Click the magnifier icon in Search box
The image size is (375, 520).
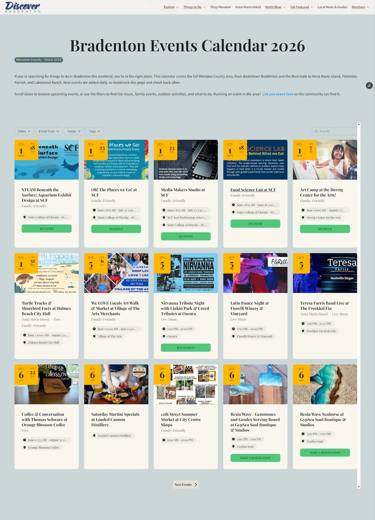tap(316, 131)
